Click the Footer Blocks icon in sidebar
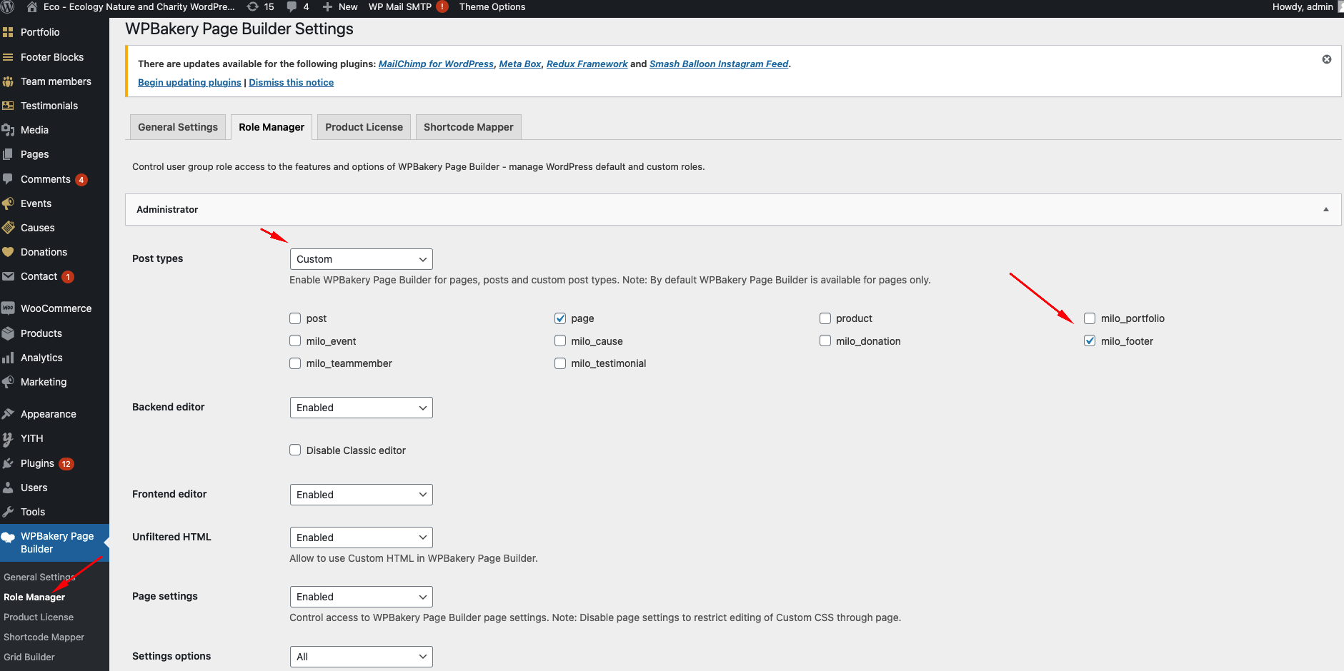This screenshot has width=1344, height=671. click(8, 57)
